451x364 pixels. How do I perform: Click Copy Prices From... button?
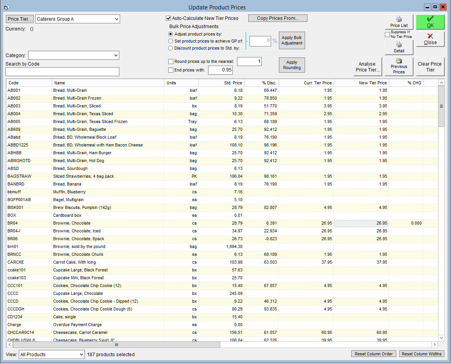point(278,18)
